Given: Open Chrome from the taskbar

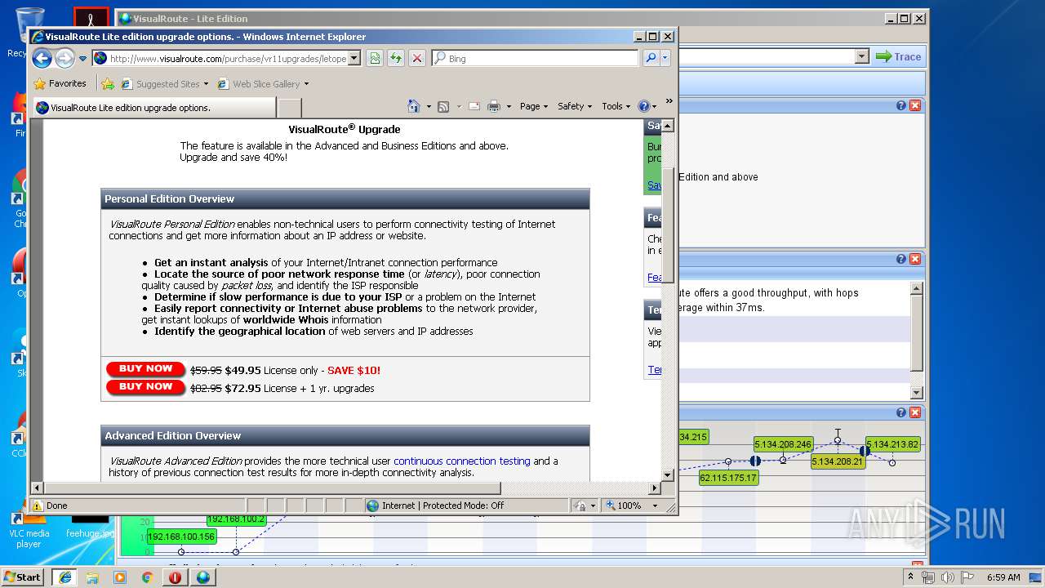Looking at the screenshot, I should point(148,577).
